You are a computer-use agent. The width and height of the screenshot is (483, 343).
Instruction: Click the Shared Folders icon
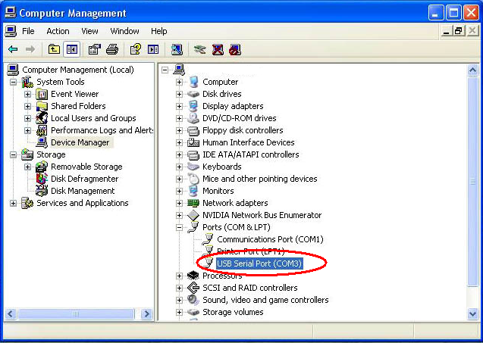[42, 106]
